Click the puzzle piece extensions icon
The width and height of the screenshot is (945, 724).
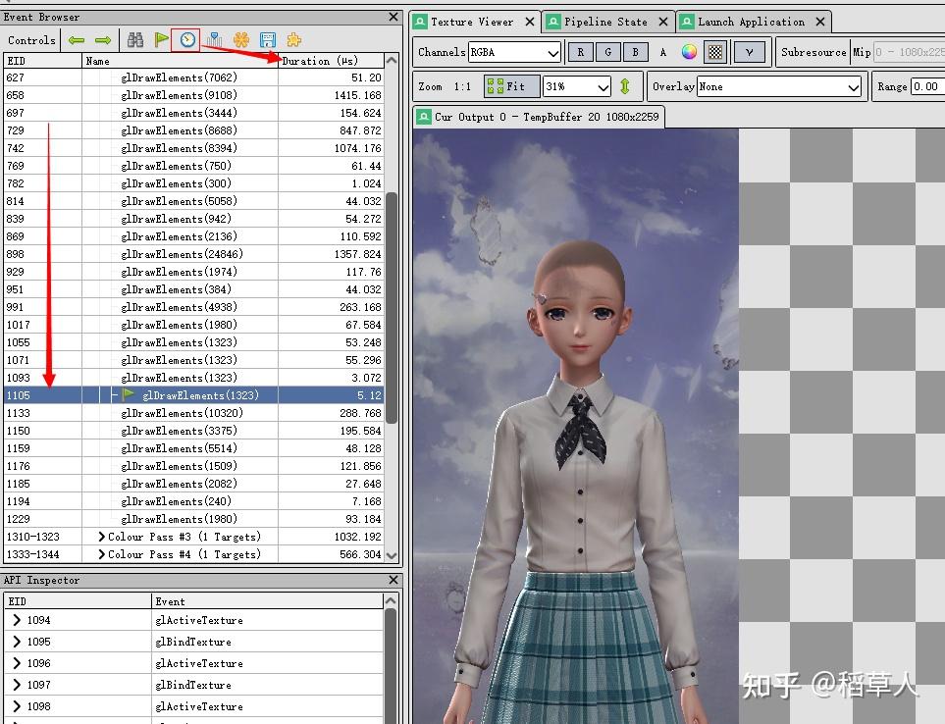tap(293, 40)
